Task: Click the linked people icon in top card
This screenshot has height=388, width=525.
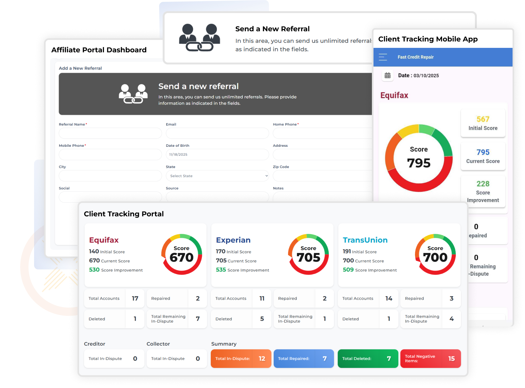Action: pos(199,38)
